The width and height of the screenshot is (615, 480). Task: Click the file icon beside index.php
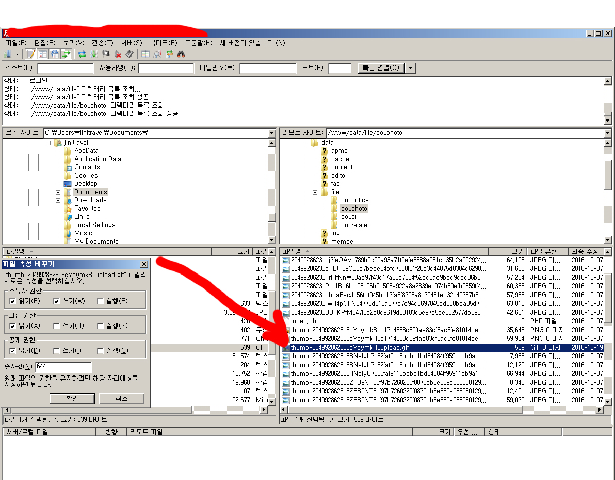pos(285,321)
